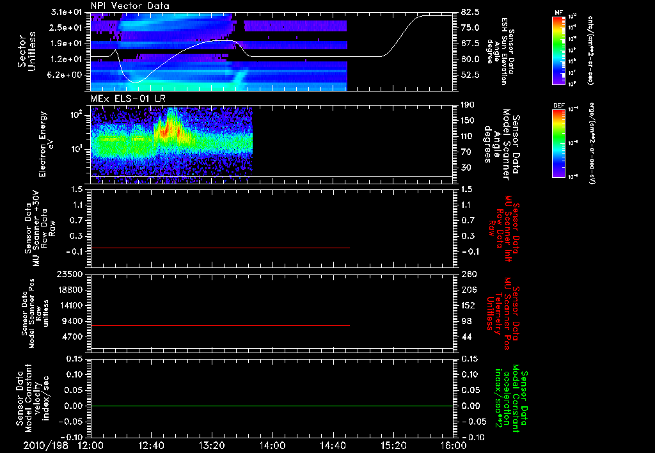
Task: Click the '190' scanner angle tick label
Action: pos(468,105)
